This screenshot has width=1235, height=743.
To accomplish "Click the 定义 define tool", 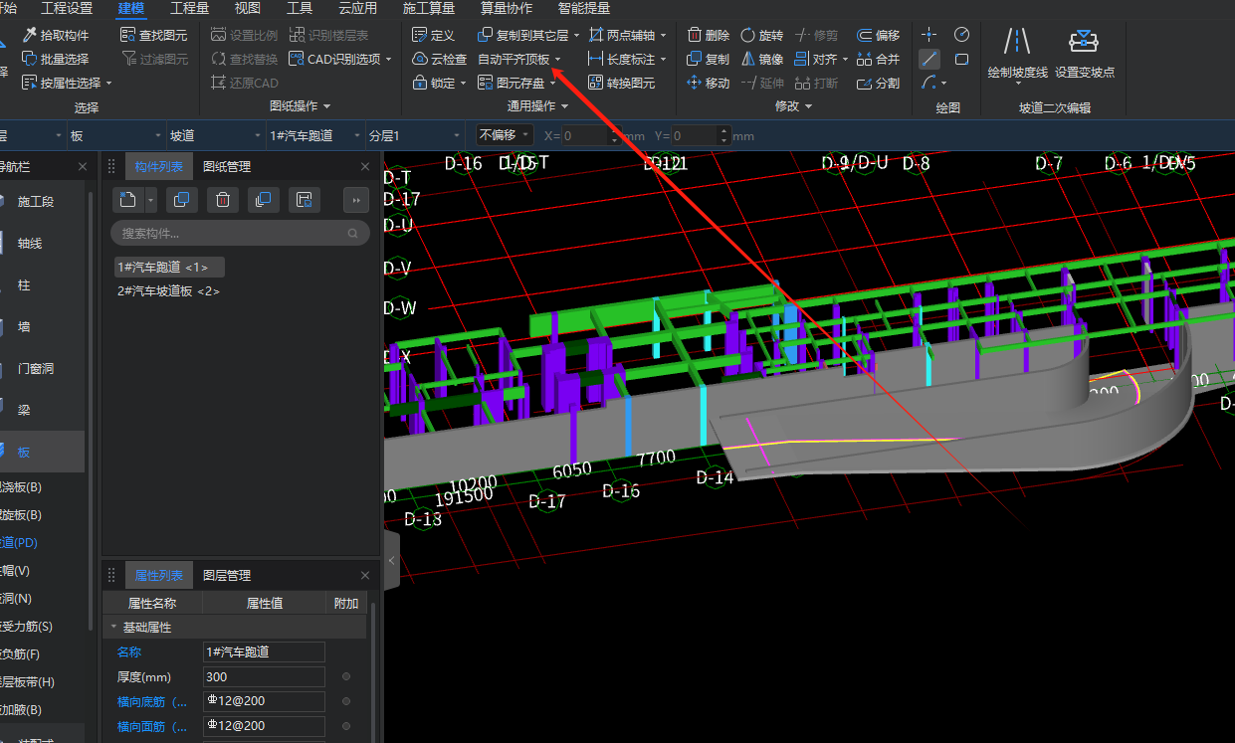I will coord(434,35).
